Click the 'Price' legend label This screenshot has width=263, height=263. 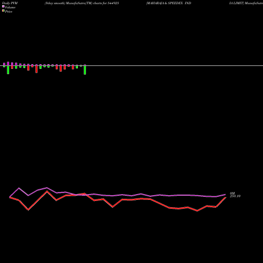pos(8,12)
